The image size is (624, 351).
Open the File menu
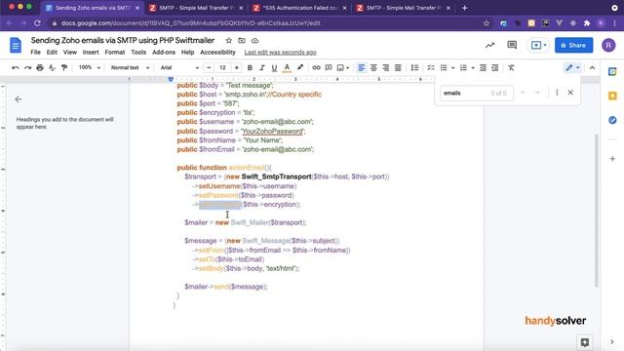[35, 52]
